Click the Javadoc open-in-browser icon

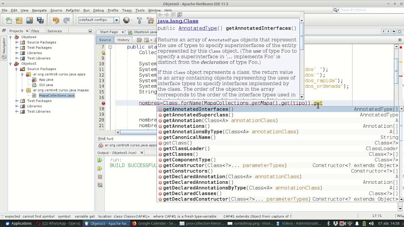180,15
